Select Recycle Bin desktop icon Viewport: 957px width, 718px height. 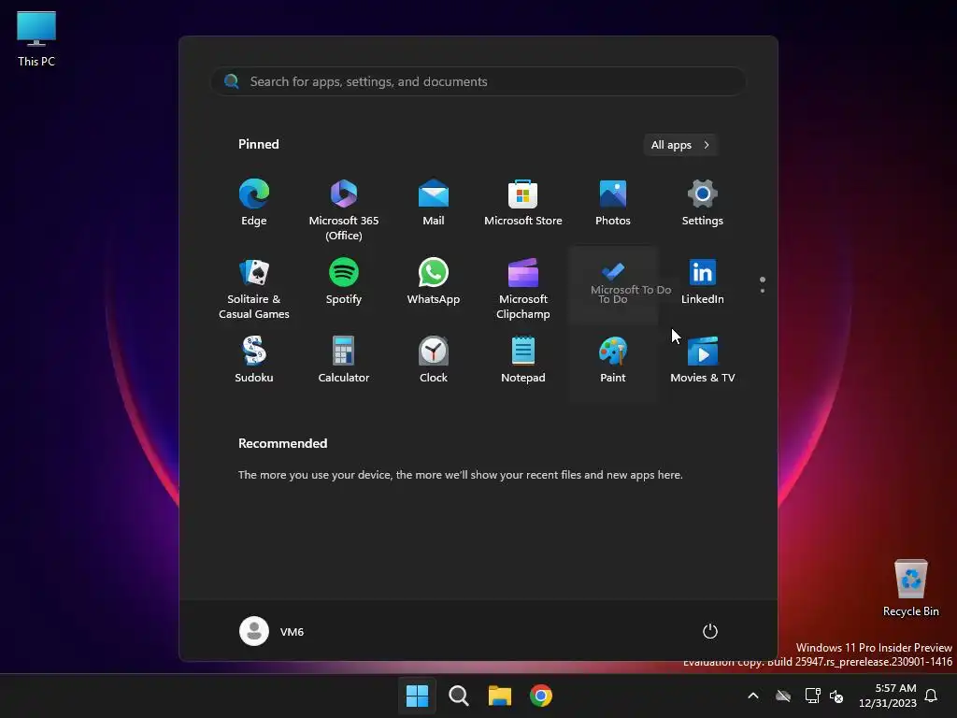[x=910, y=589]
